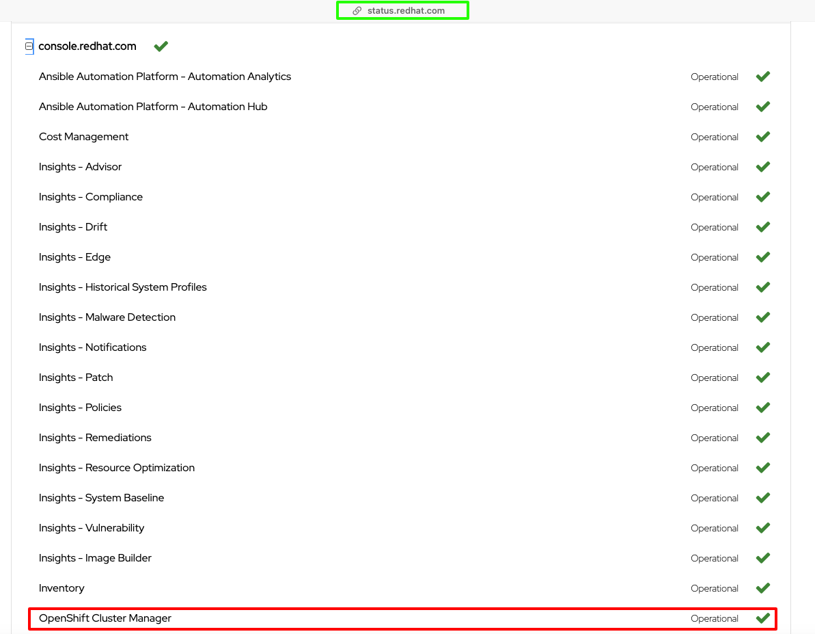Click Operational status for Cost Management
The width and height of the screenshot is (815, 634).
coord(714,137)
